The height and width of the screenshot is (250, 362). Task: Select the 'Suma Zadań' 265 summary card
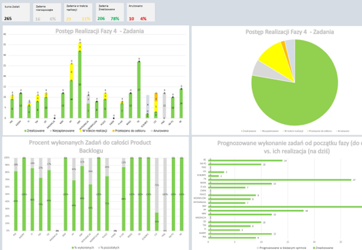click(x=16, y=12)
